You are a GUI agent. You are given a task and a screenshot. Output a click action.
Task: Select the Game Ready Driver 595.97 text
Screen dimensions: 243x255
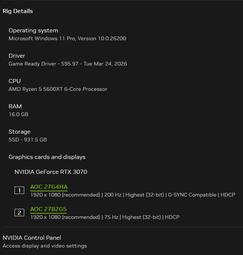(68, 64)
